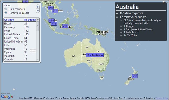Viewport: 169px width, 100px height.
Task: Click '155 data requests' in Australia panel
Action: pyautogui.click(x=132, y=13)
